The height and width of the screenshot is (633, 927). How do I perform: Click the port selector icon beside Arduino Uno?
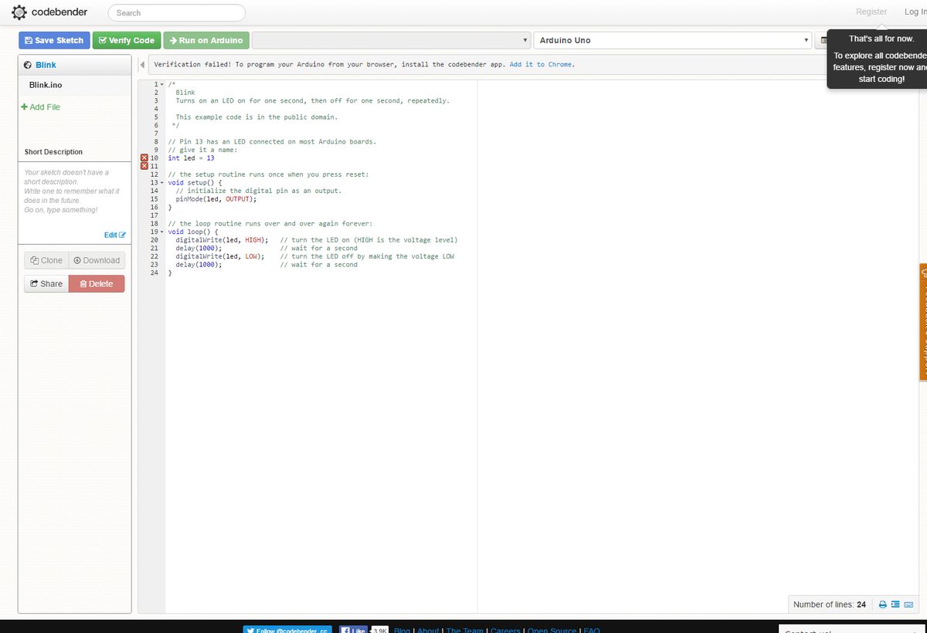824,39
